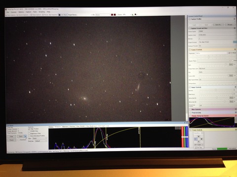
Task: Switch to the Stacking tab
Action: click(x=72, y=127)
